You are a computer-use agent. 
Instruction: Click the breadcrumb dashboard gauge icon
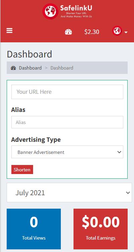(13, 68)
